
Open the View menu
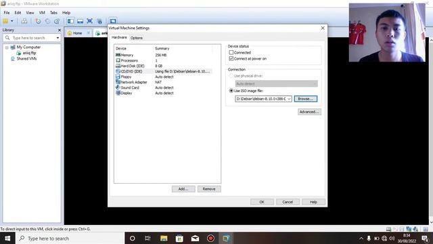(x=30, y=13)
